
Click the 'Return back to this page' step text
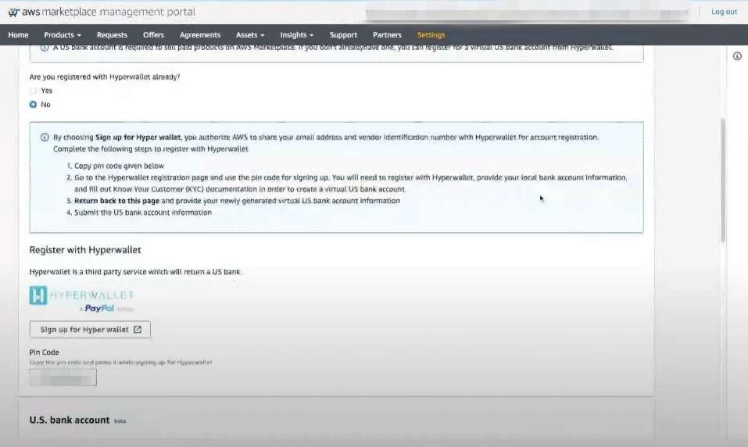click(116, 201)
